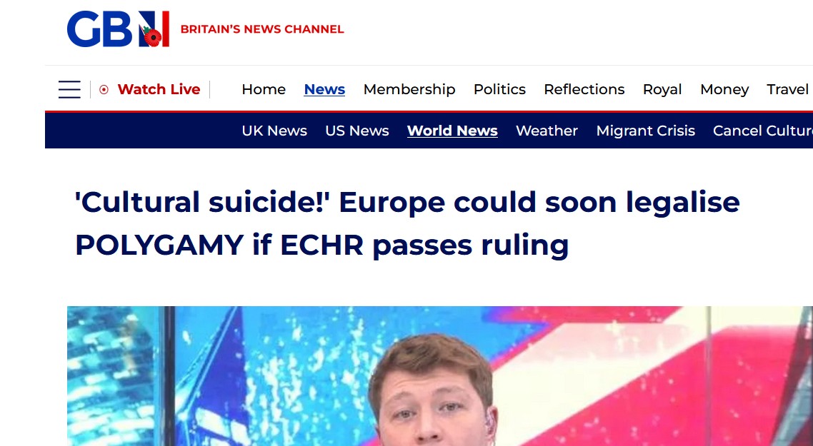This screenshot has height=446, width=813.
Task: Go to Home page
Action: tap(264, 90)
